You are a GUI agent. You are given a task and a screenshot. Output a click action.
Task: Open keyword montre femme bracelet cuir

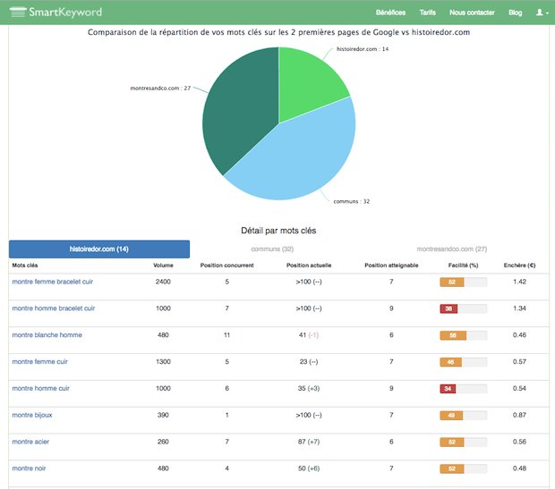[x=53, y=282]
